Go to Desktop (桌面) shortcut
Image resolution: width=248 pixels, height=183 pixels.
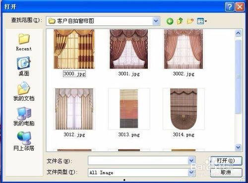tap(24, 66)
